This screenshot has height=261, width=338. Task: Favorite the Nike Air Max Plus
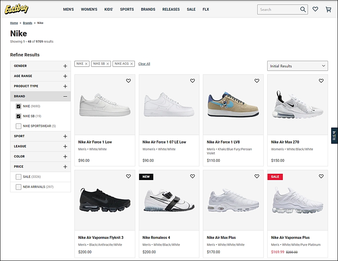coord(257,176)
